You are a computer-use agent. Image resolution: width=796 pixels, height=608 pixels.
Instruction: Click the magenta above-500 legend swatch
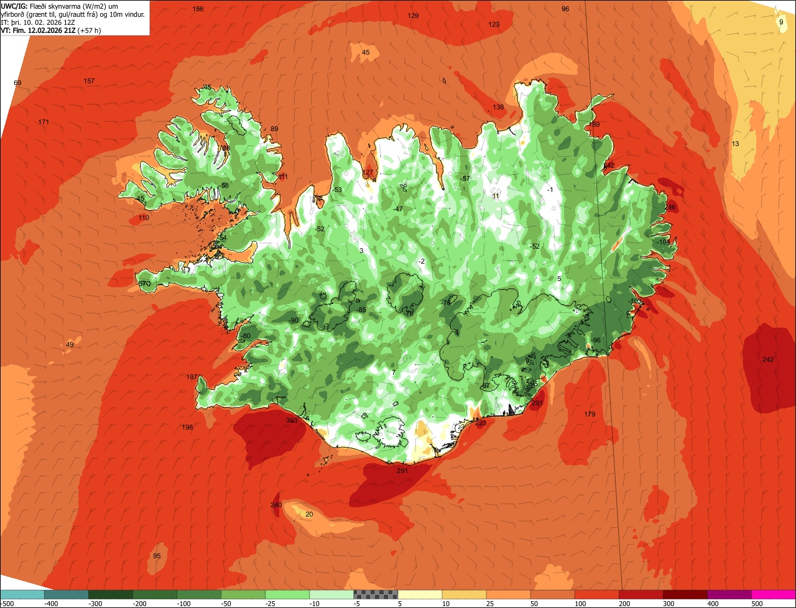click(774, 594)
